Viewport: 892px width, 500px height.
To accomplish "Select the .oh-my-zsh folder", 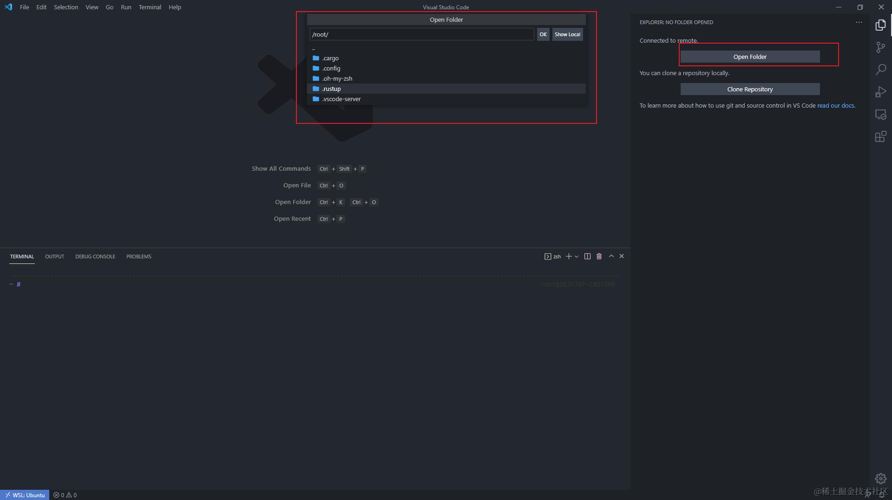I will coord(446,78).
